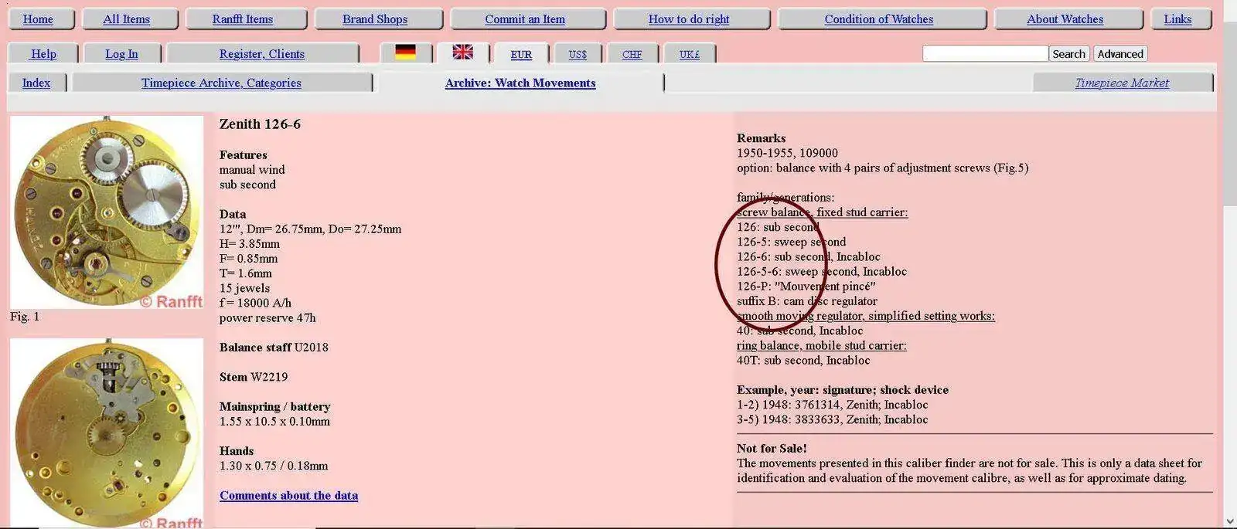Open the second movement photo (dial side)
The height and width of the screenshot is (529, 1237).
coord(107,432)
